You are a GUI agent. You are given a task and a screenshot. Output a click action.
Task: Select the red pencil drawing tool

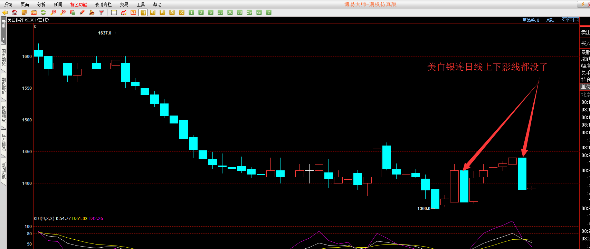pos(82,12)
